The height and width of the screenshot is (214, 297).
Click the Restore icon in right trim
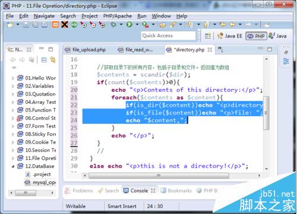pos(286,53)
